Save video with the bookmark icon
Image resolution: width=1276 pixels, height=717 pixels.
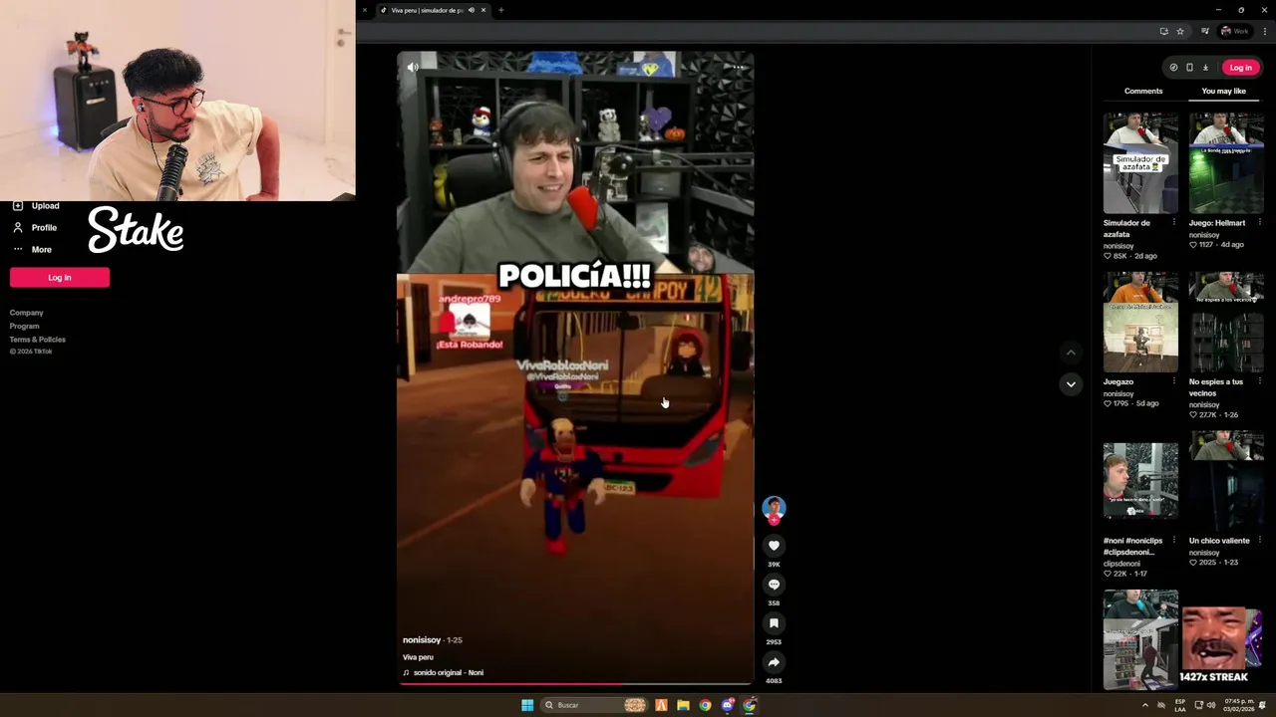pos(774,623)
